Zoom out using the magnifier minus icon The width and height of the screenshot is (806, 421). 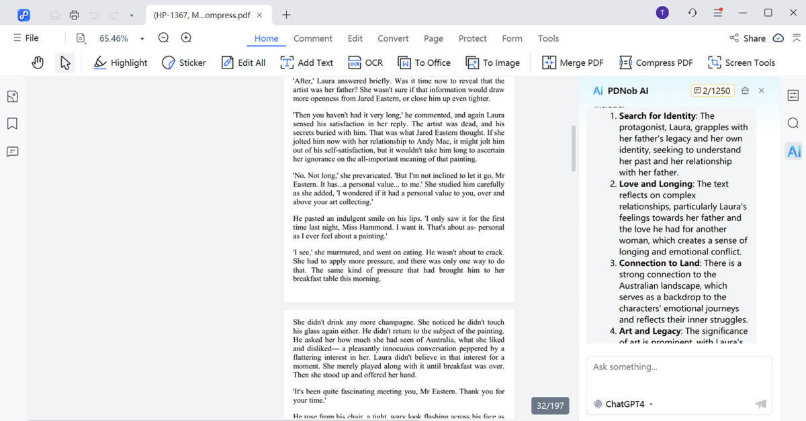pyautogui.click(x=163, y=38)
